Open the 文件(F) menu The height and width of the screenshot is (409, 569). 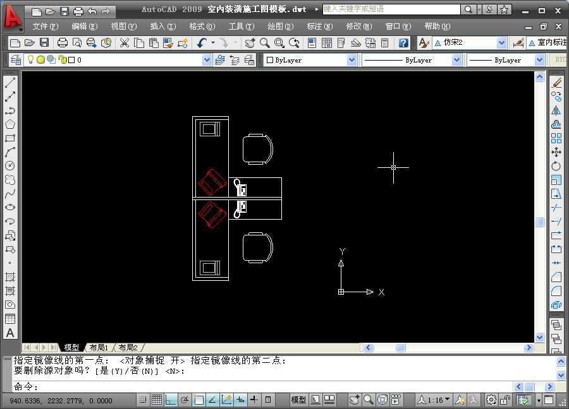point(45,26)
